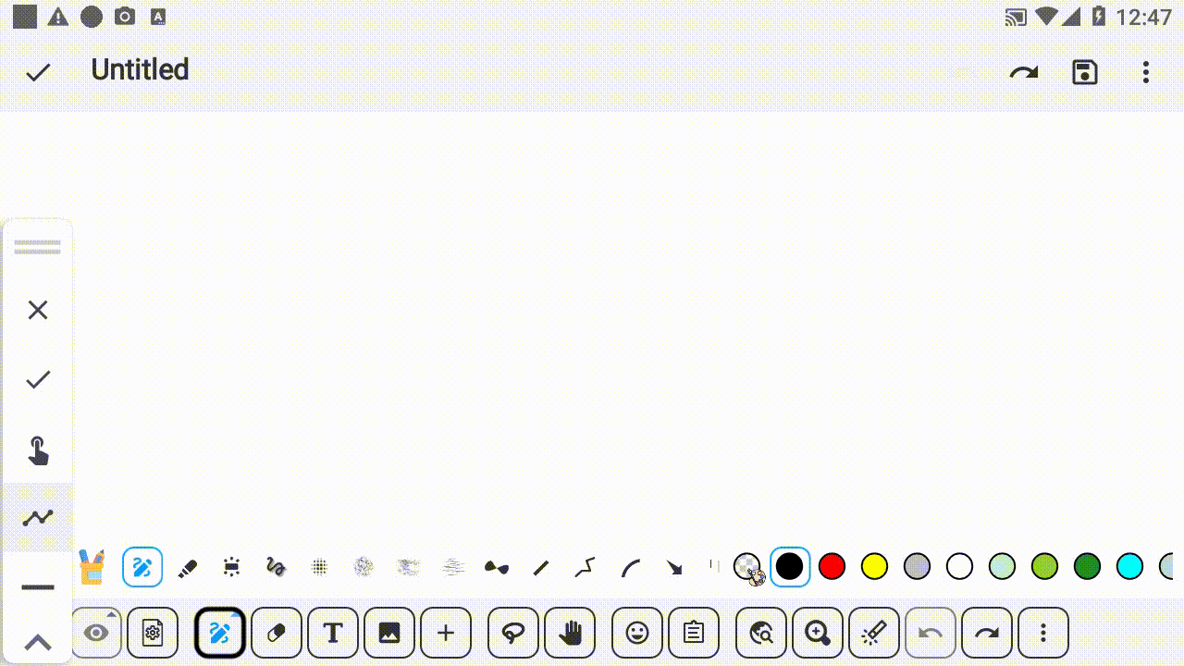1184x666 pixels.
Task: Pick the squiggle scribble brush
Action: pyautogui.click(x=276, y=567)
